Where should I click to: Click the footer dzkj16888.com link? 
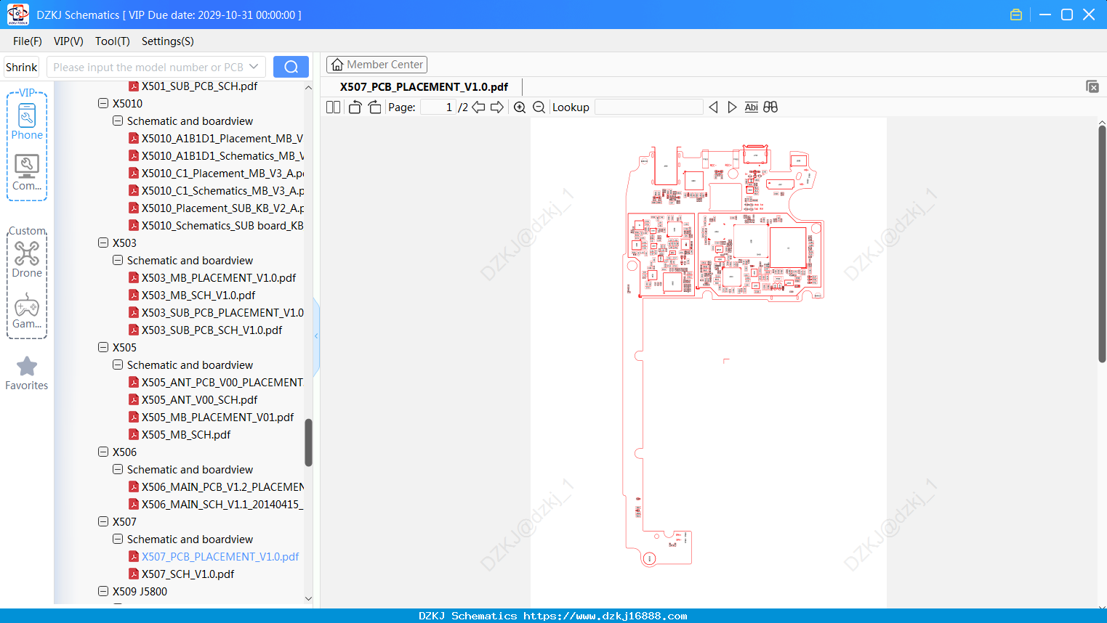(605, 616)
